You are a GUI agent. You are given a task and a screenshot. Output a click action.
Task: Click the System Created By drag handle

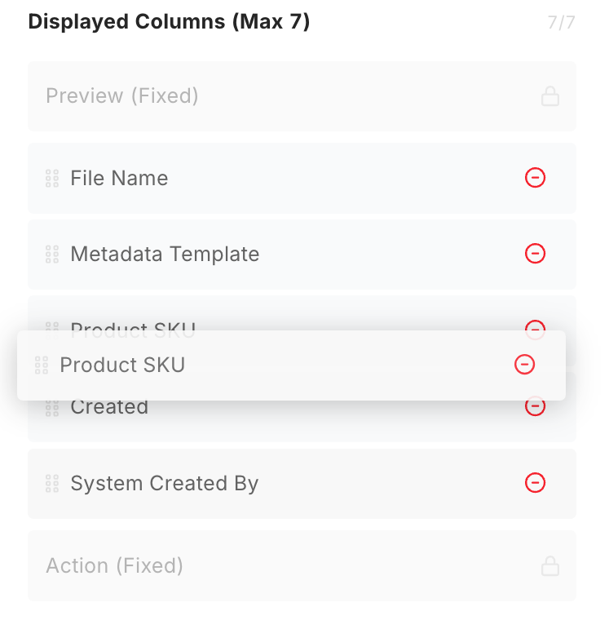pyautogui.click(x=52, y=484)
